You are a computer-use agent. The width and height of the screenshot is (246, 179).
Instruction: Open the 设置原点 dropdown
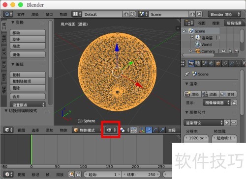coord(28,104)
